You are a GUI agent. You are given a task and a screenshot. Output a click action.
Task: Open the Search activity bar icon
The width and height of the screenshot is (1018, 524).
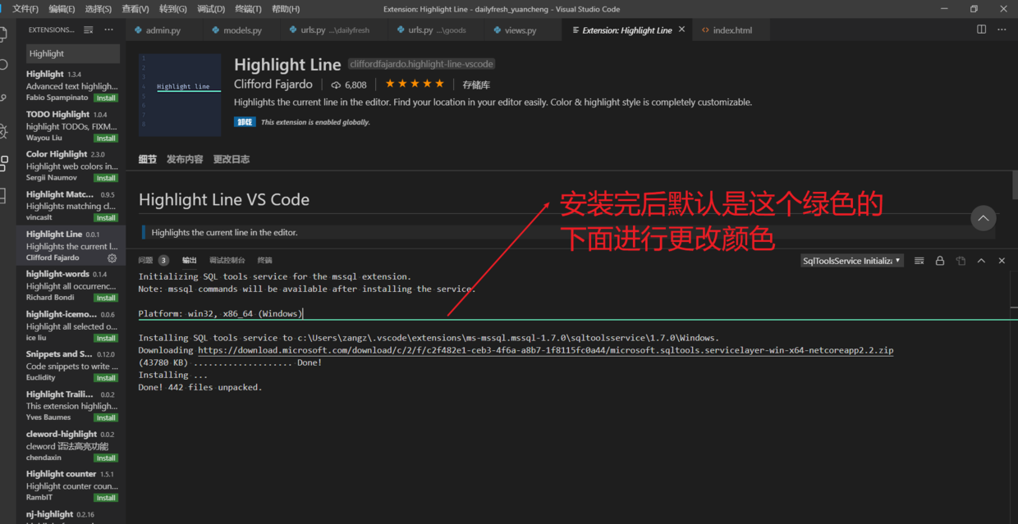[x=3, y=66]
